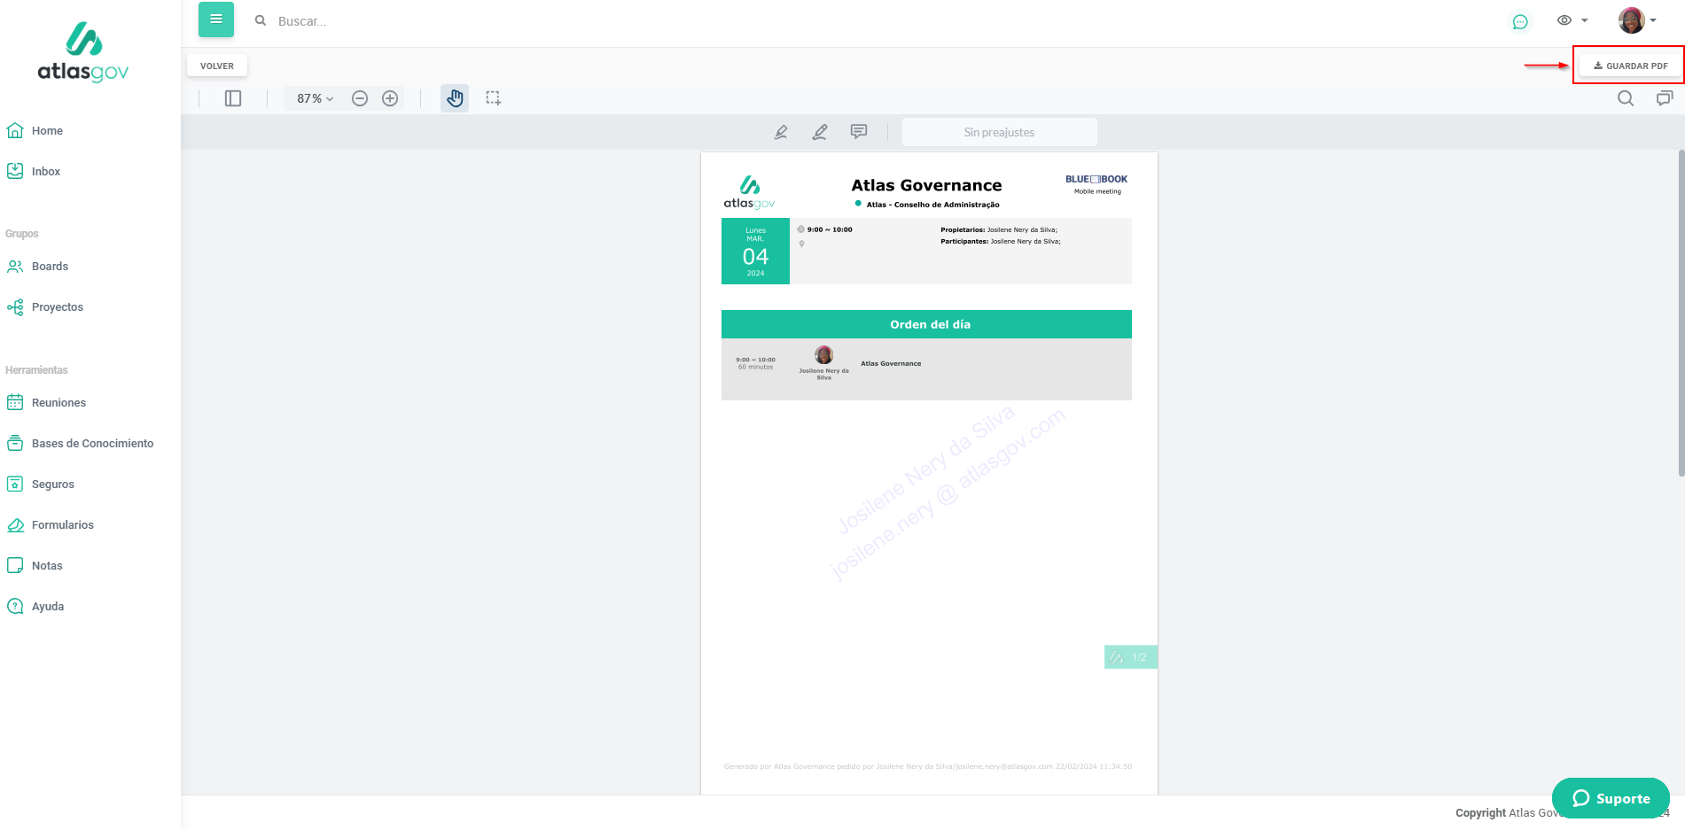Viewport: 1685px width, 830px height.
Task: Select the freehand pen annotation tool
Action: tap(820, 132)
